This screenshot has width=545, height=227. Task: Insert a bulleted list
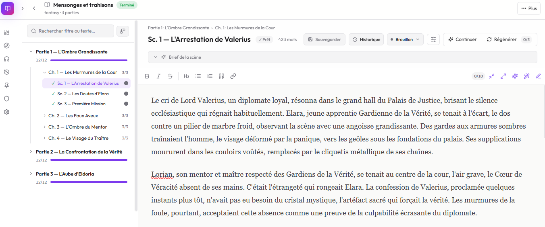pyautogui.click(x=198, y=76)
